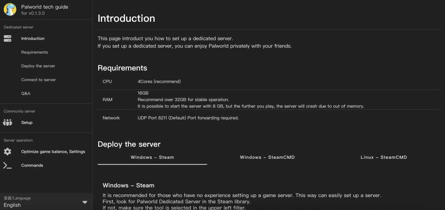The image size is (445, 210).
Task: Click the CPU row label
Action: (107, 81)
